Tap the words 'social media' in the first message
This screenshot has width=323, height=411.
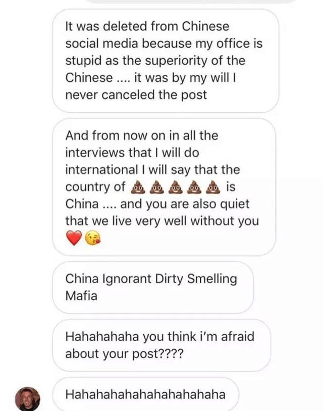[x=101, y=43]
